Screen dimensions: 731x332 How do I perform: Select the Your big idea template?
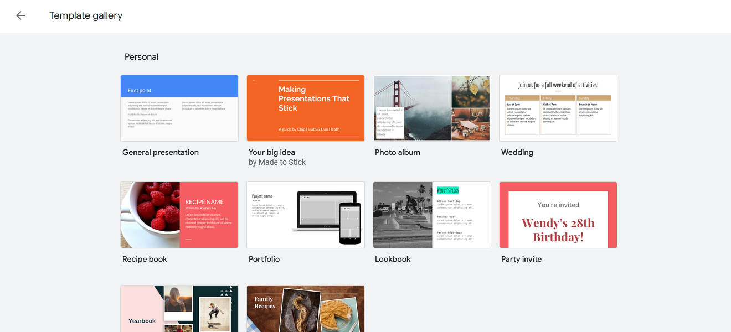coord(305,108)
